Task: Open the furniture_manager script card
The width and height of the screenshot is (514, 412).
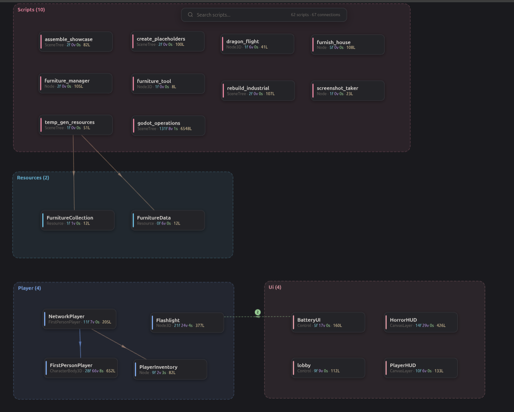Action: coord(75,83)
